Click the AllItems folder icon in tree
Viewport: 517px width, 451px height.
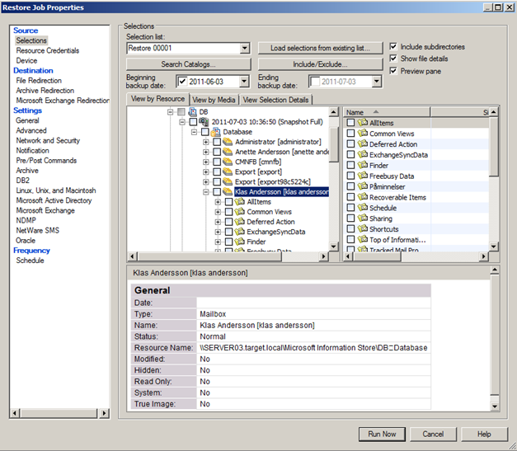click(x=240, y=202)
